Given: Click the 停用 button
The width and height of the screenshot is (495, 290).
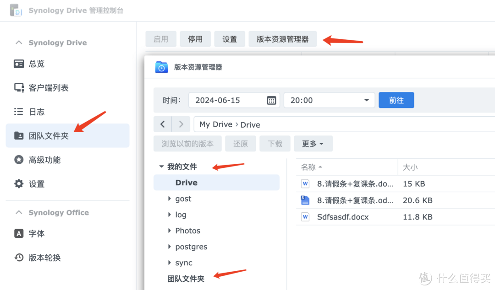Looking at the screenshot, I should point(195,39).
